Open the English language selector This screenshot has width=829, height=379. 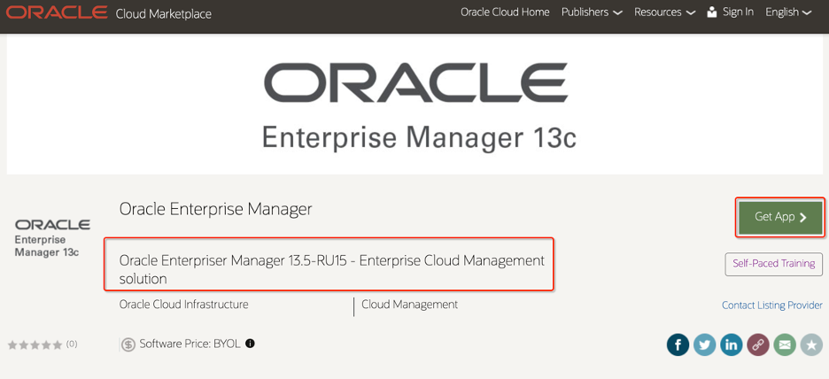(x=788, y=12)
